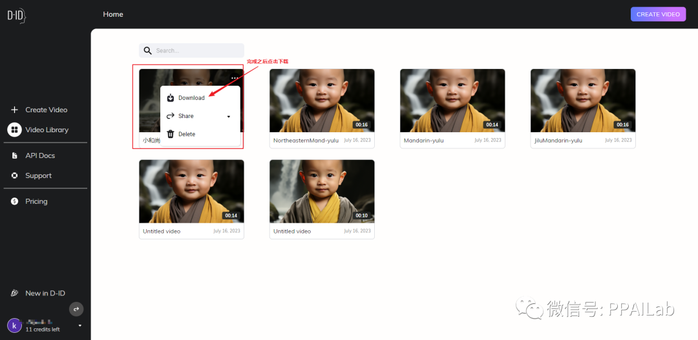The height and width of the screenshot is (340, 698).
Task: Click the Pricing dollar icon
Action: click(x=15, y=201)
